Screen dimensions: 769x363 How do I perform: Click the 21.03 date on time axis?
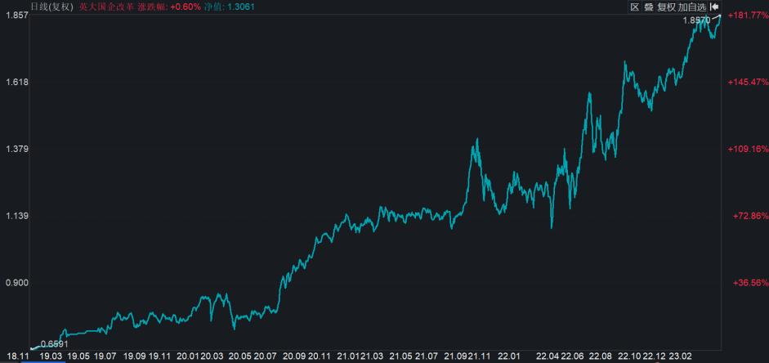(x=373, y=355)
